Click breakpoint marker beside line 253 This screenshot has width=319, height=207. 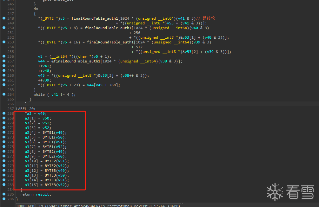coord(4,42)
